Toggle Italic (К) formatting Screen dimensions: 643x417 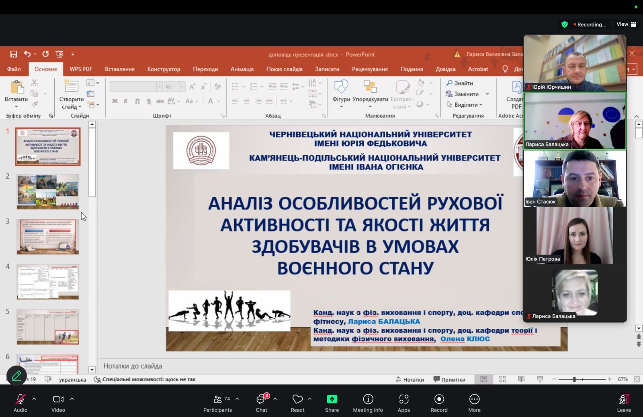click(126, 101)
